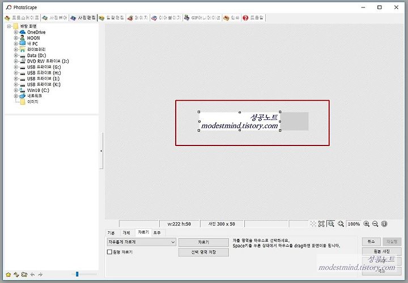Expand the 내 PC node

pos(16,44)
